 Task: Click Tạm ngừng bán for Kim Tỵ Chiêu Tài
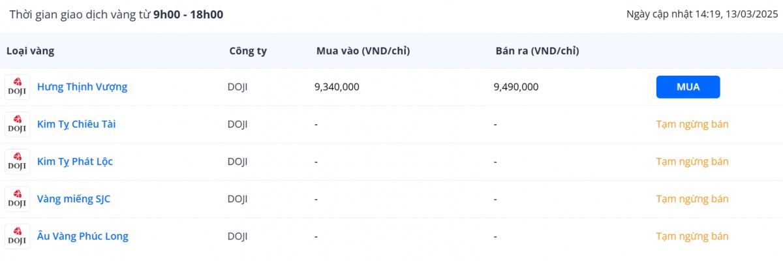pyautogui.click(x=692, y=124)
